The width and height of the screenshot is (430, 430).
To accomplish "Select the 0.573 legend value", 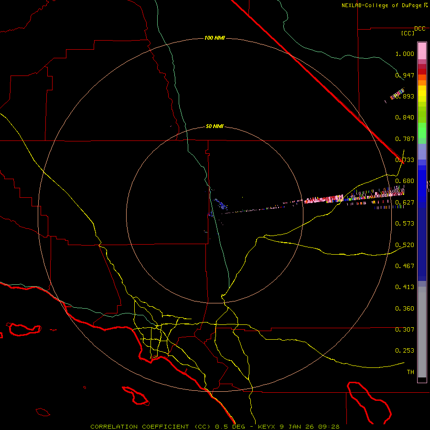I will 405,224.
